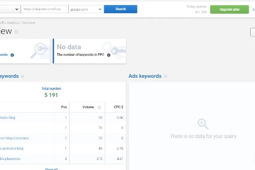Click the green Upgrade plan button
The width and height of the screenshot is (255, 170).
[x=229, y=9]
